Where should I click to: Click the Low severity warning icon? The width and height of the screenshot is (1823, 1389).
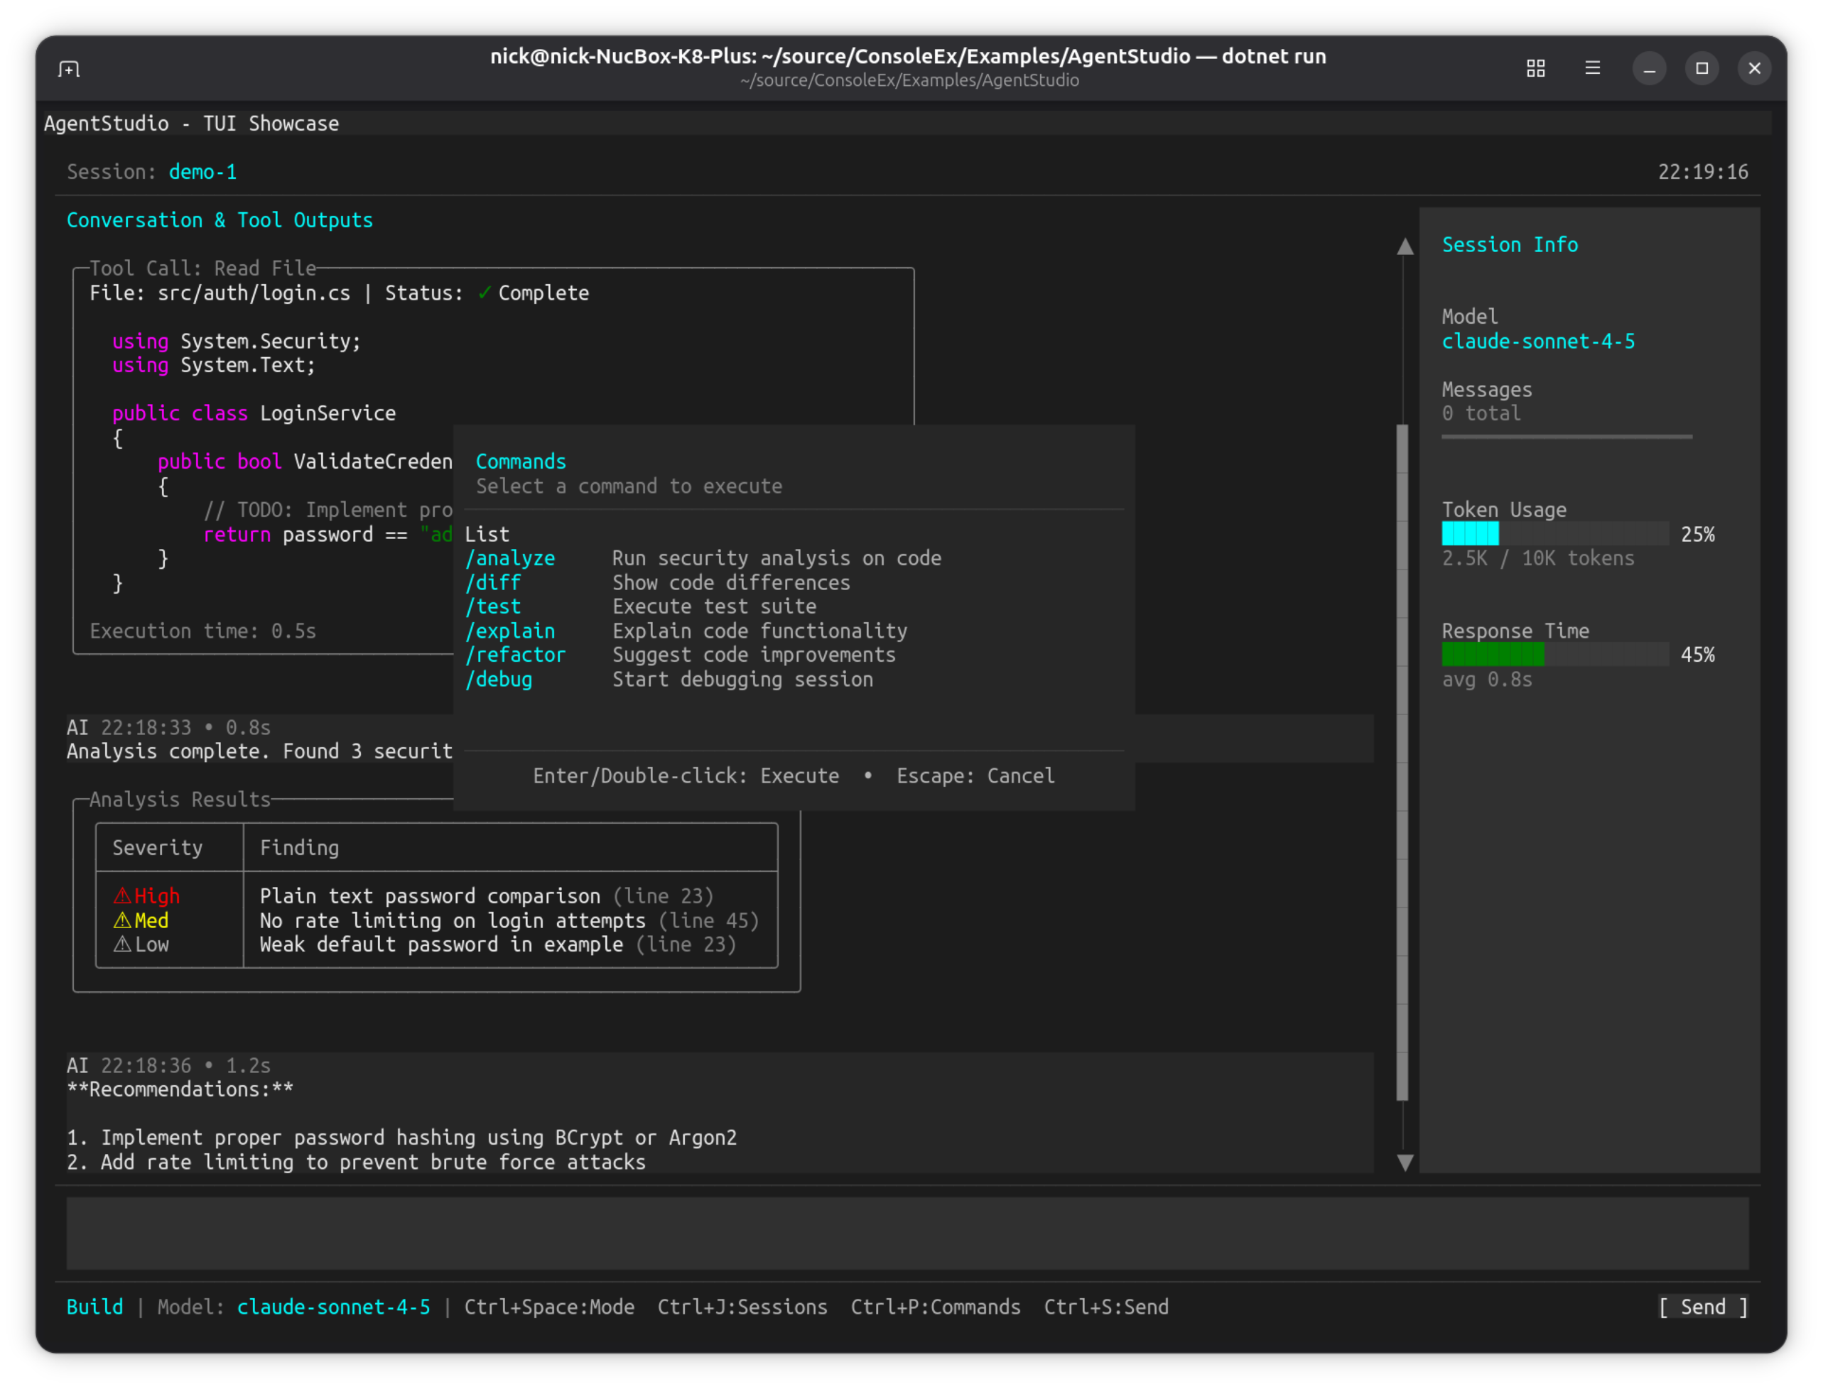pos(122,944)
